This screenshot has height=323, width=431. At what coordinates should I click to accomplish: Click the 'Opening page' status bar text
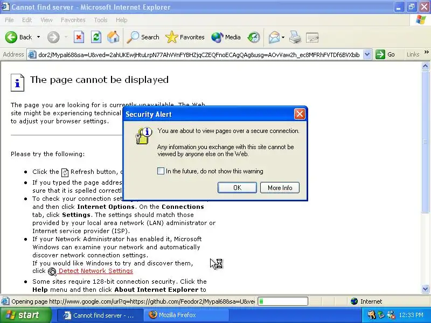(133, 301)
